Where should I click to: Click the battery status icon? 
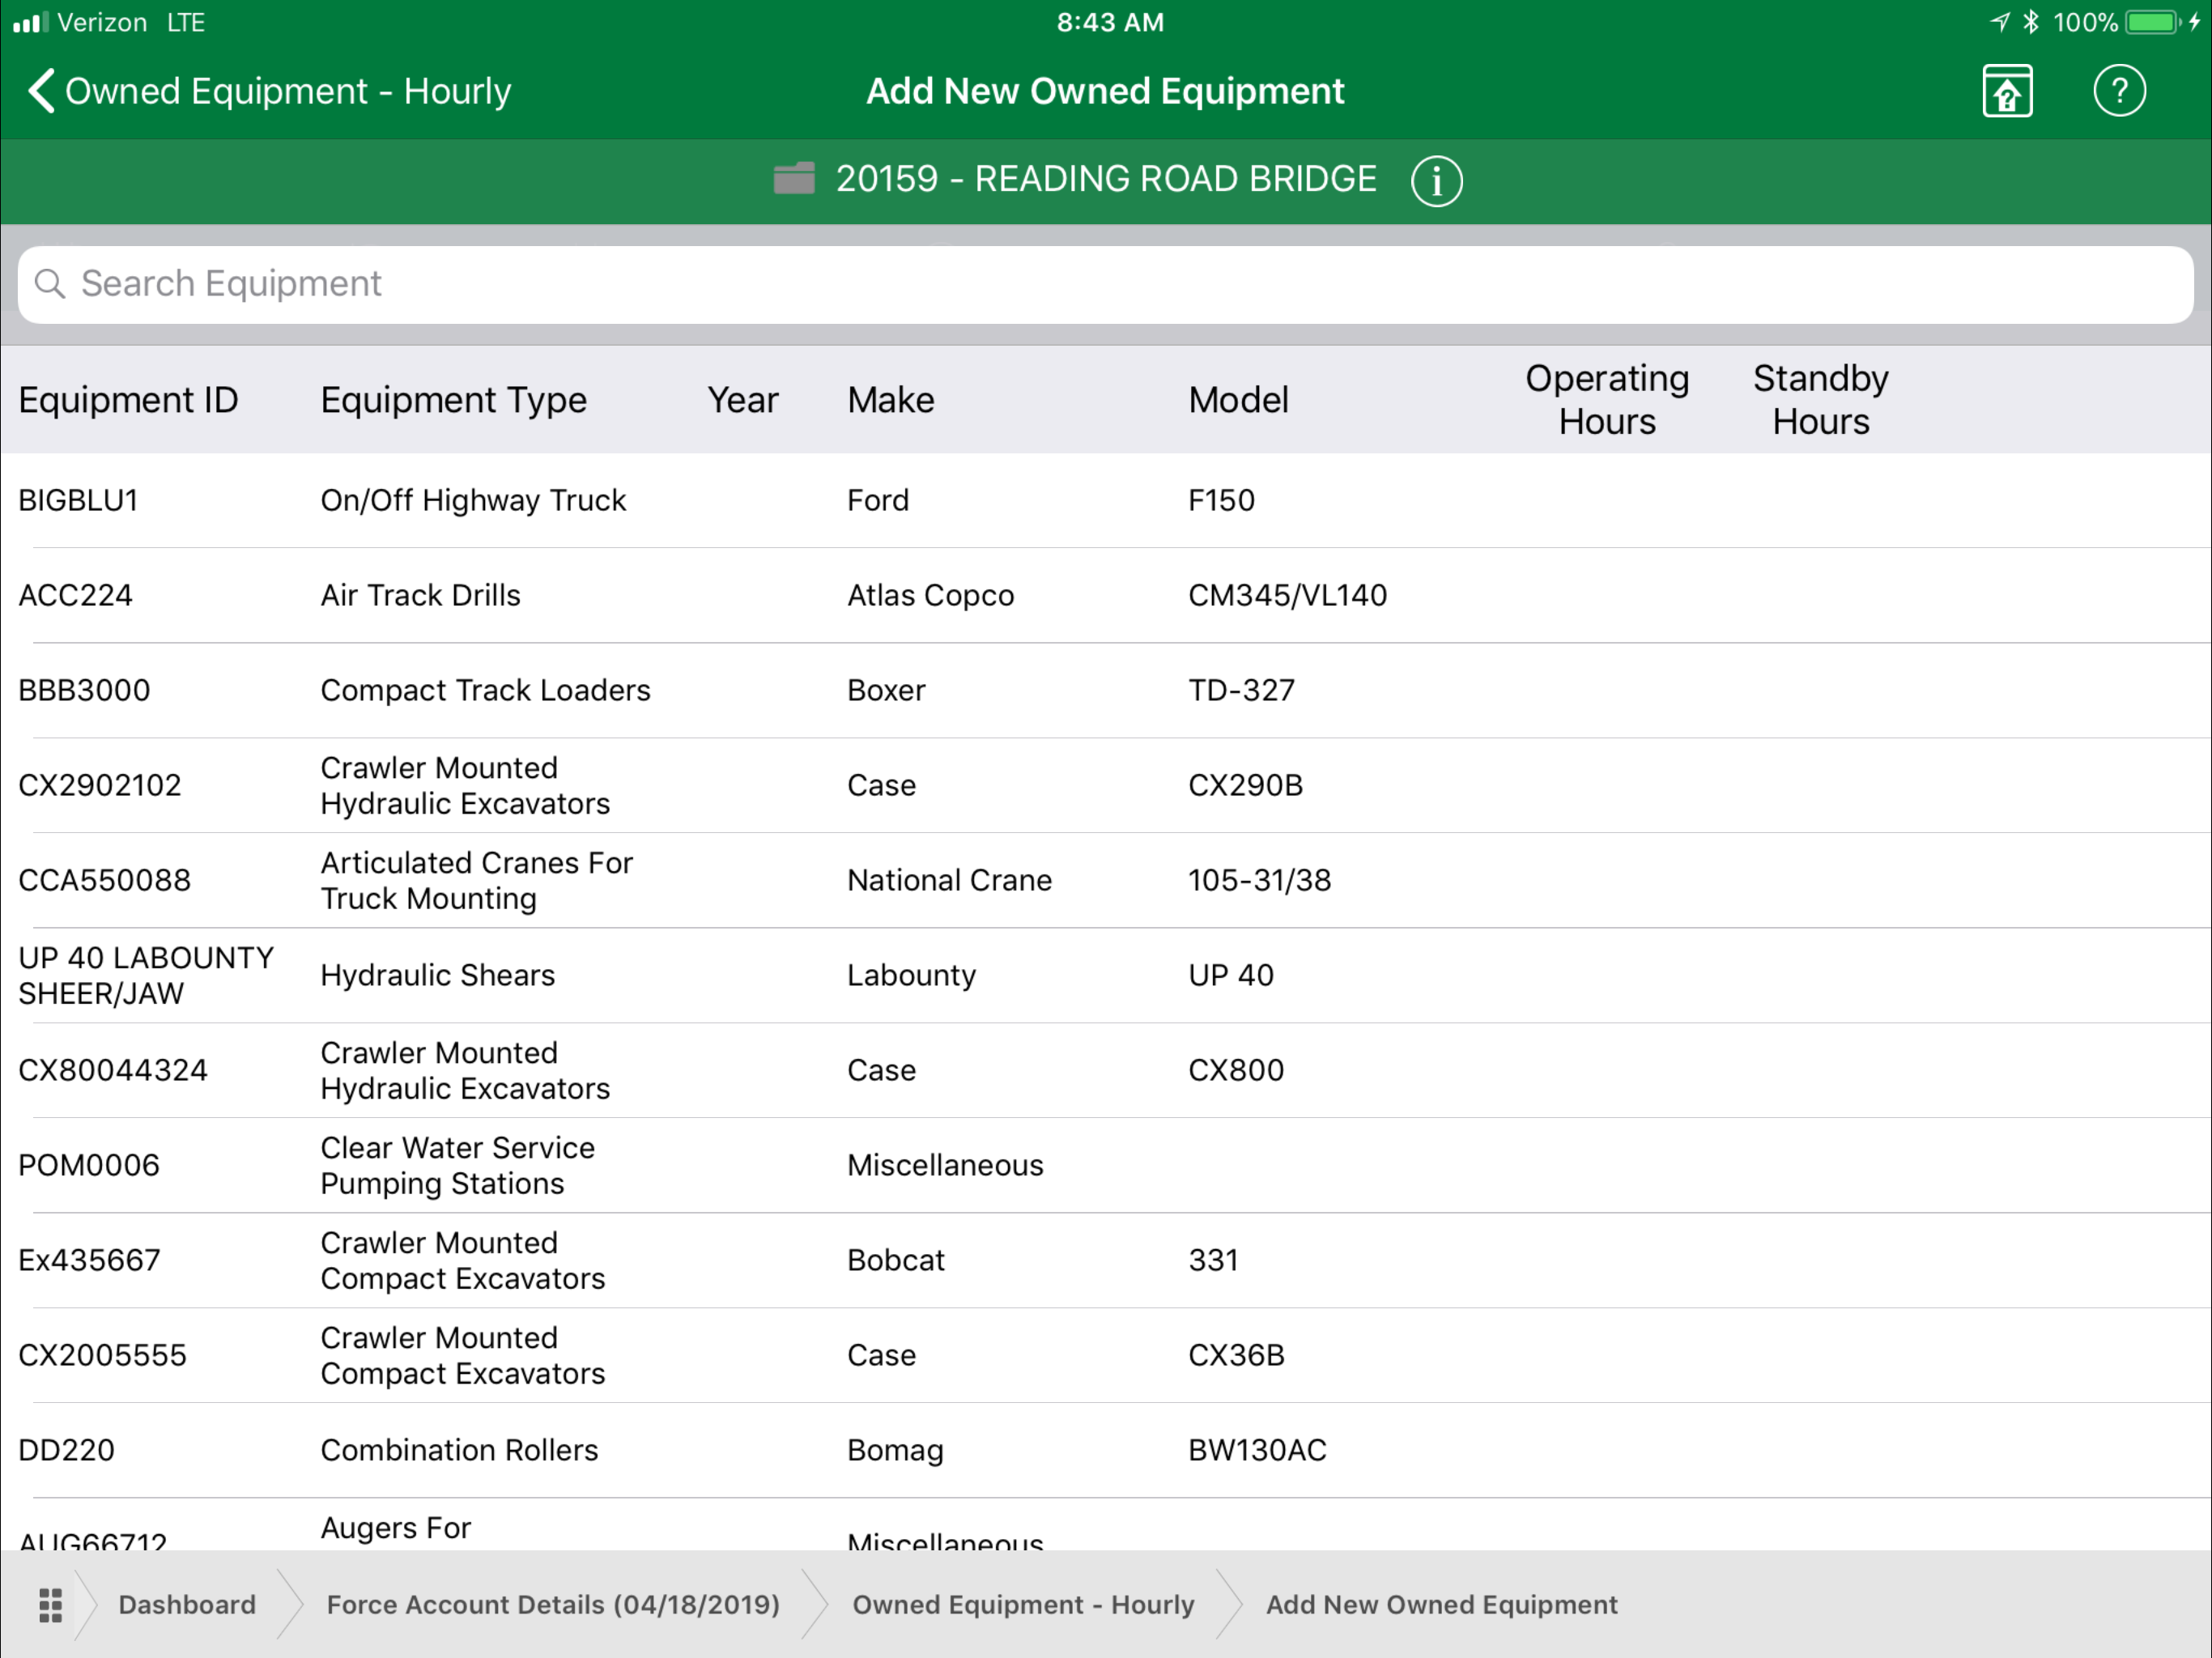[x=2154, y=22]
